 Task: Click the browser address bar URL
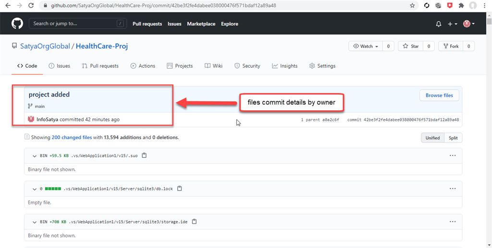(x=163, y=5)
